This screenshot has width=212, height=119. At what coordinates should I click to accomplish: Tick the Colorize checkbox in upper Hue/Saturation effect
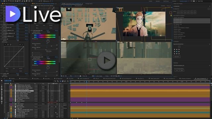[47, 51]
